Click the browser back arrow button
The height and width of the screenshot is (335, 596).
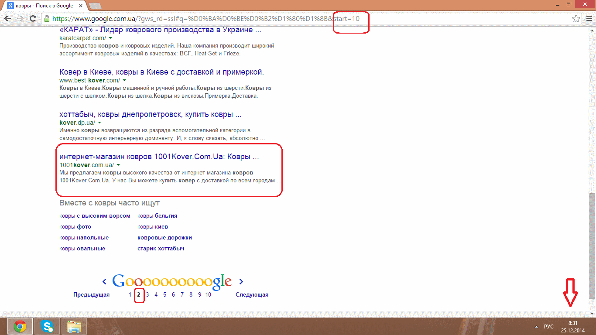tap(7, 19)
